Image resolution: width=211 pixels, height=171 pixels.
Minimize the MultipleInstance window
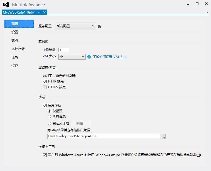pyautogui.click(x=188, y=4)
